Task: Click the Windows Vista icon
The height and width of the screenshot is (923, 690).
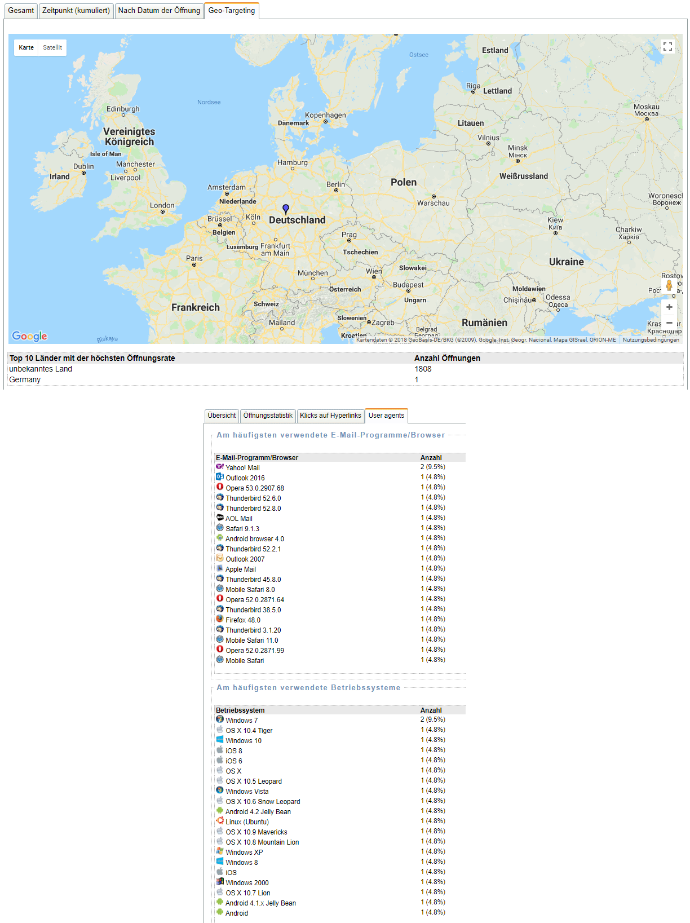Action: pos(220,790)
